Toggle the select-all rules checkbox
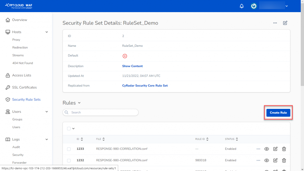304x171 pixels. point(69,128)
